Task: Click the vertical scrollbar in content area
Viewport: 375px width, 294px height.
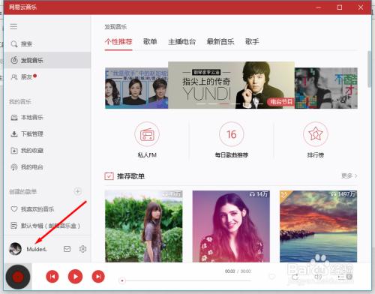Action: coord(369,69)
